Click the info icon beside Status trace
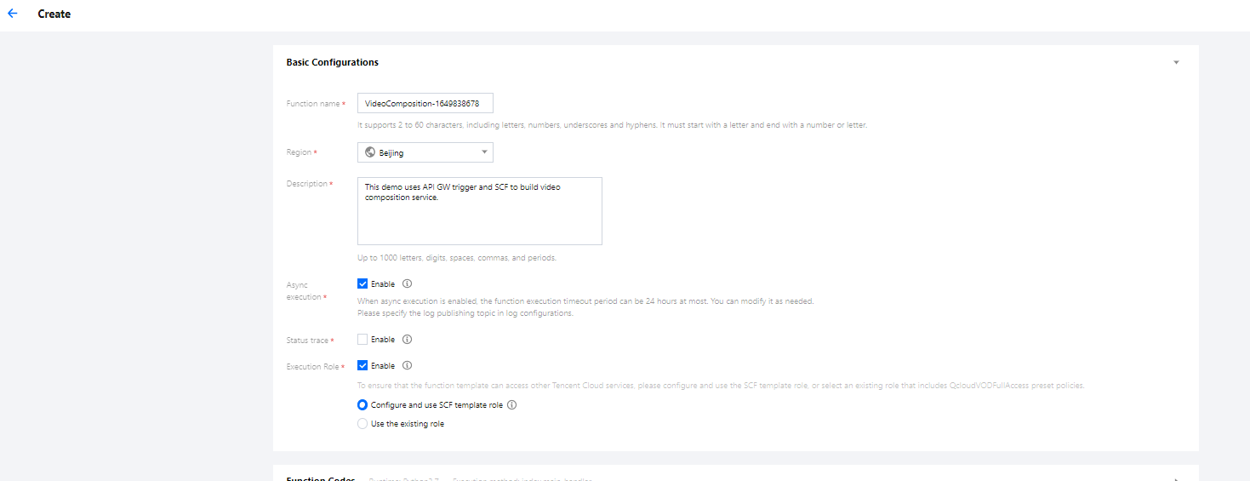The image size is (1250, 481). click(x=407, y=339)
